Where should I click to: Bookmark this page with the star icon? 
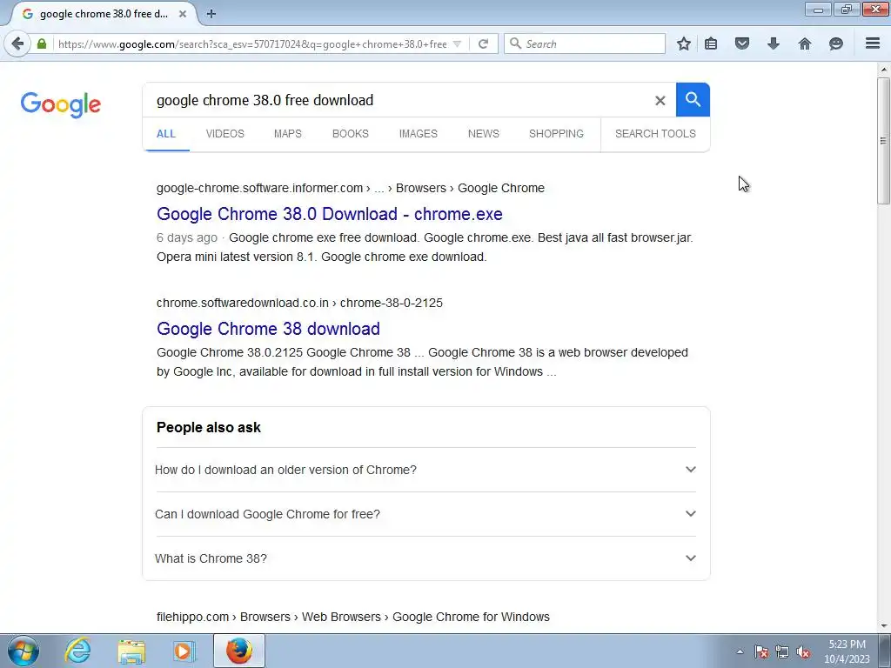[684, 43]
